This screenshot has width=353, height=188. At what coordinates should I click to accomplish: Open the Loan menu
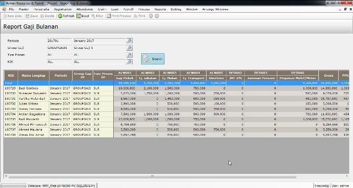tap(115, 9)
